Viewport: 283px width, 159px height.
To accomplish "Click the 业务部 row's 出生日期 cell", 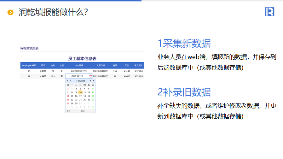I will 79,71.
